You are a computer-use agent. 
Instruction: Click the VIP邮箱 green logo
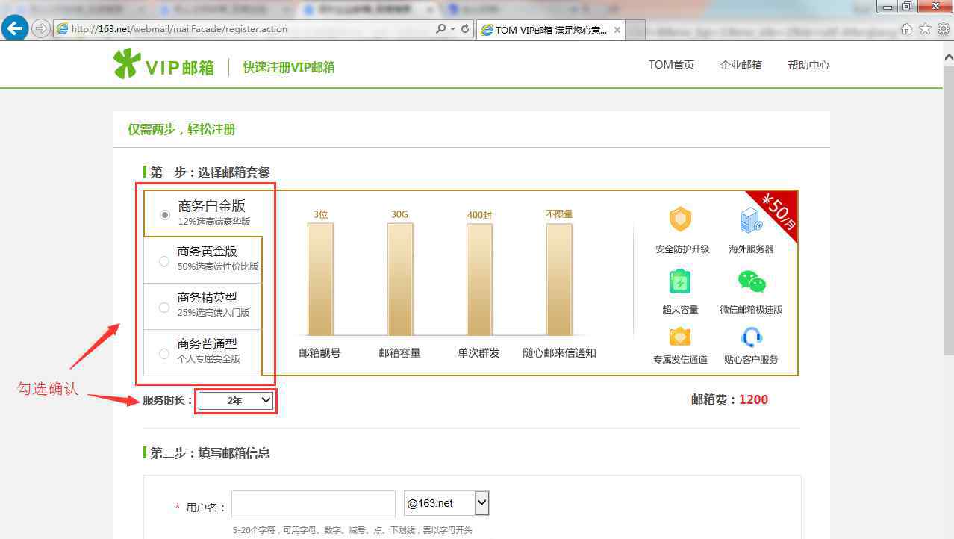(x=163, y=65)
